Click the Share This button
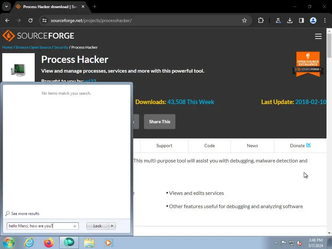Screen dimensions: 332x249 click(x=160, y=122)
